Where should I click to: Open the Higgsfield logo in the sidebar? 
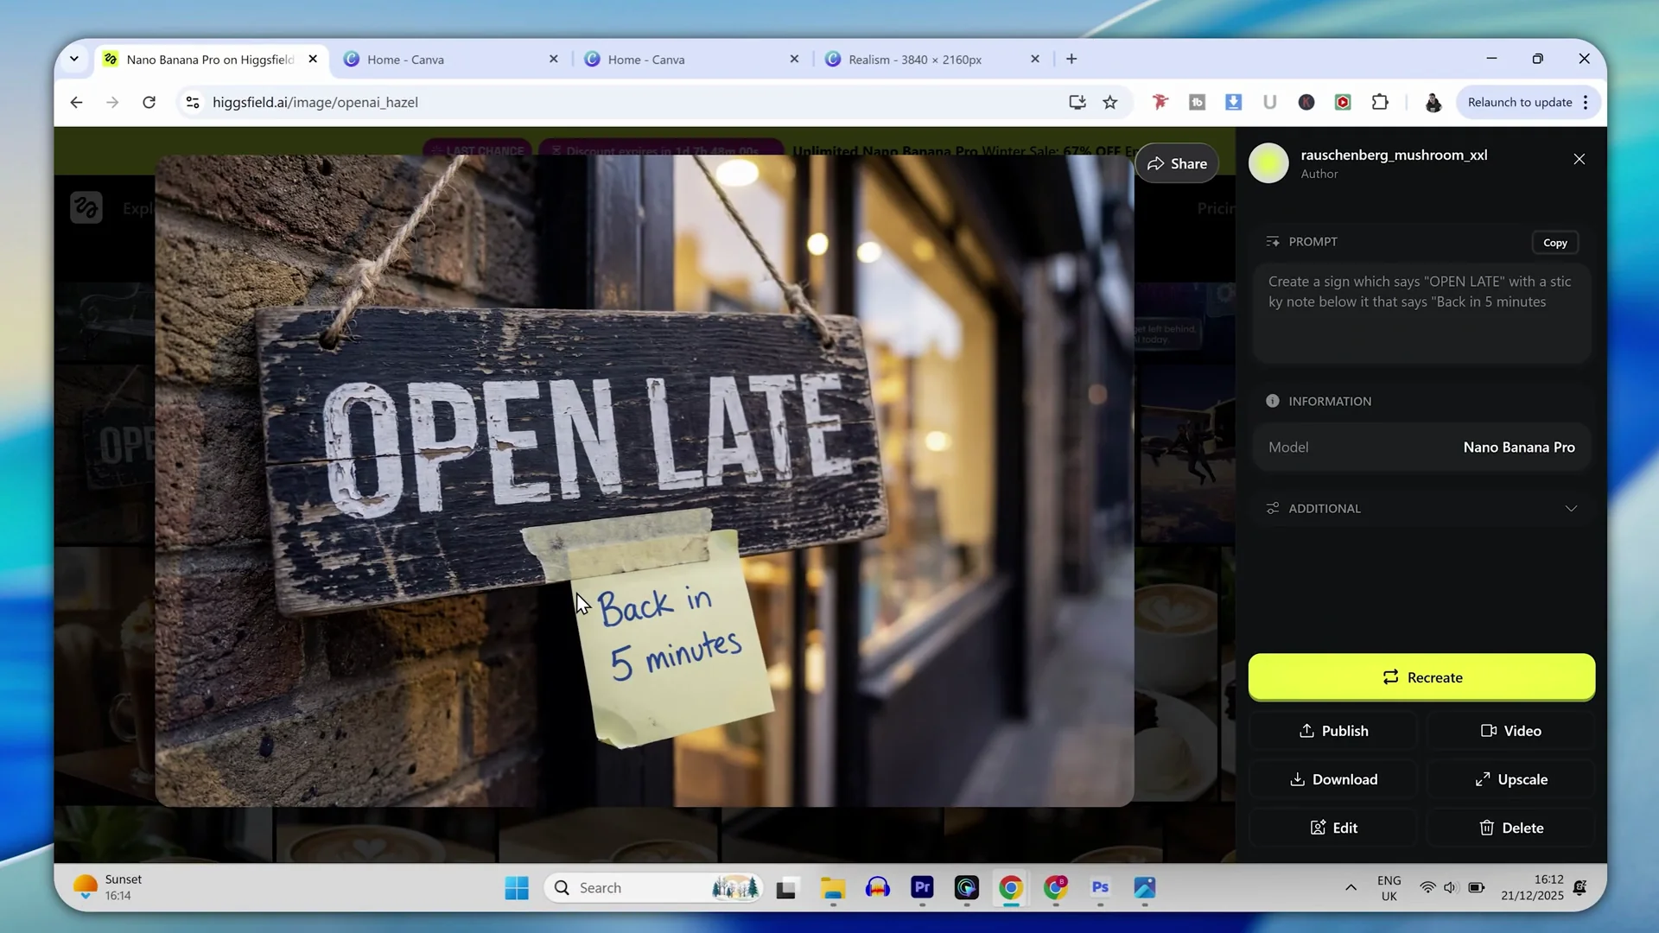[86, 207]
